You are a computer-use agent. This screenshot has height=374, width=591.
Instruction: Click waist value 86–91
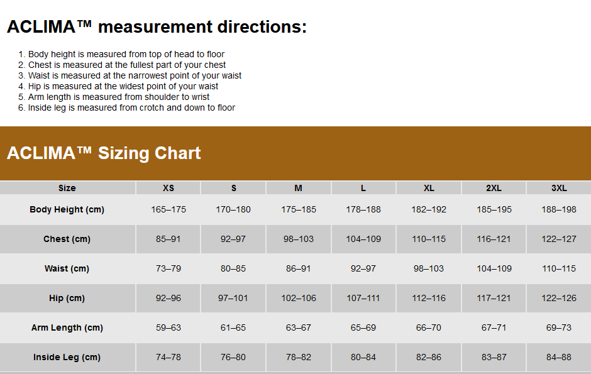(298, 268)
